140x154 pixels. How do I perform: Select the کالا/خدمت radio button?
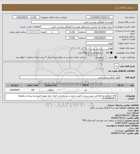(90, 53)
